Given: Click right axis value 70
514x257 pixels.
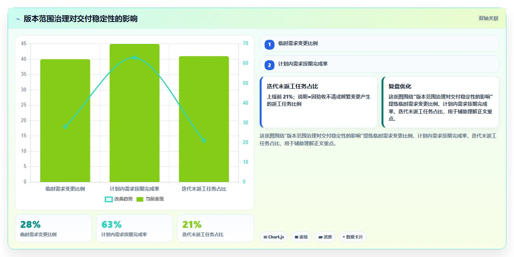Looking at the screenshot, I should [245, 44].
